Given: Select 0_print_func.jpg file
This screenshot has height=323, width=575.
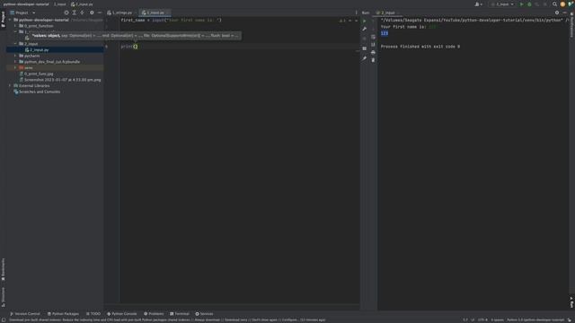Looking at the screenshot, I should (36, 74).
